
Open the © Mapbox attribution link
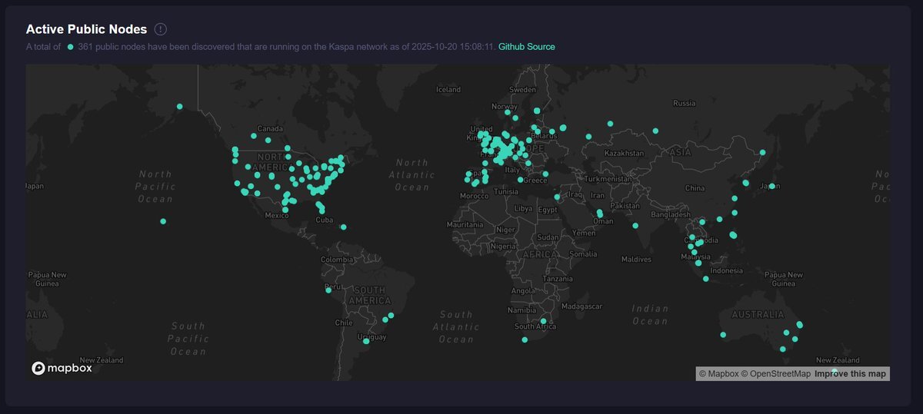coord(718,374)
